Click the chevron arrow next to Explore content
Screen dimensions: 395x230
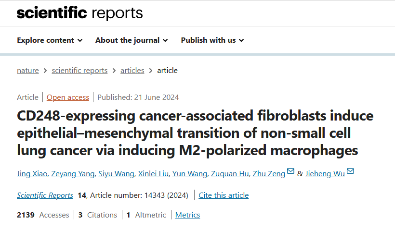[80, 40]
